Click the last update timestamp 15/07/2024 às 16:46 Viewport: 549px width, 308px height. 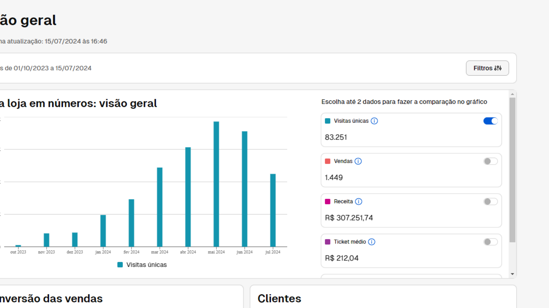coord(76,41)
